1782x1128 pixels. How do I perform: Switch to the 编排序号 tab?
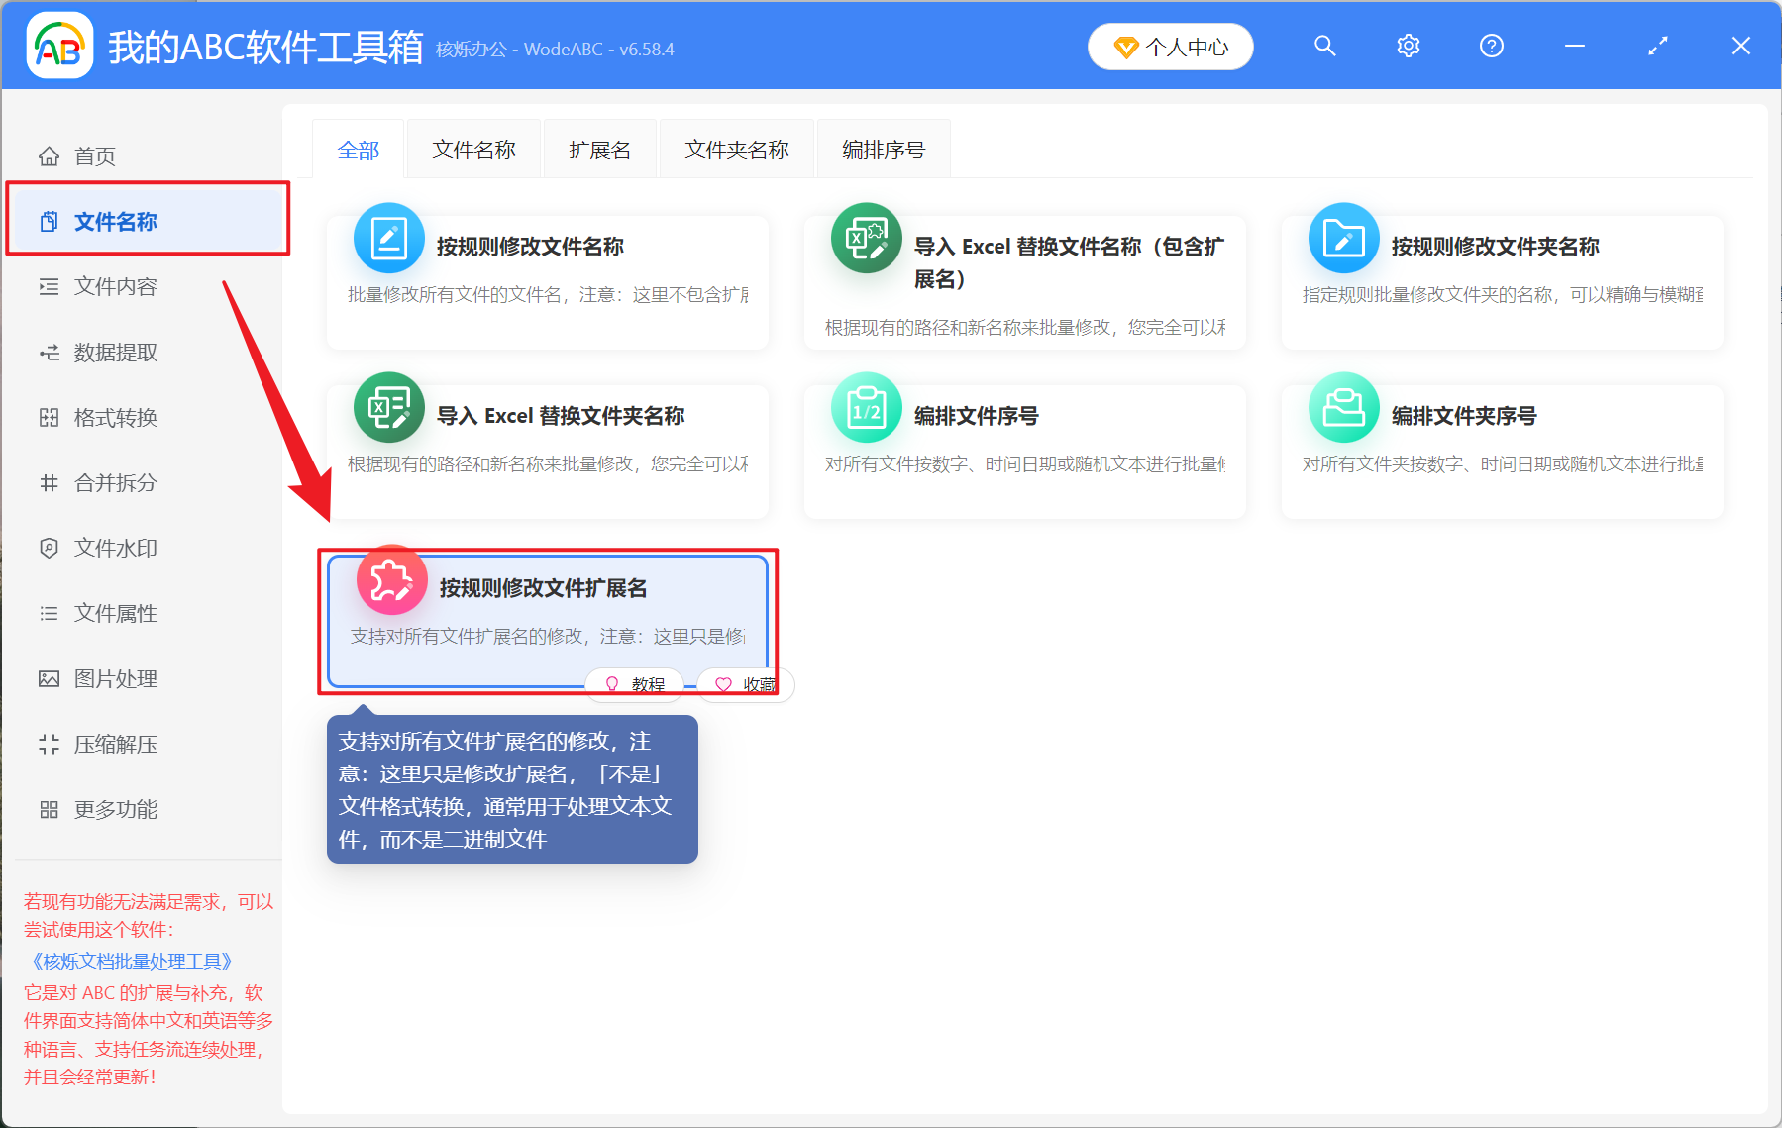click(882, 149)
